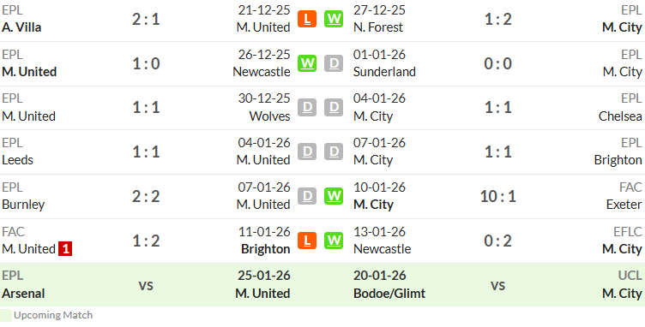The height and width of the screenshot is (327, 645).
Task: Click green W badge for N. Forest match
Action: pyautogui.click(x=333, y=19)
